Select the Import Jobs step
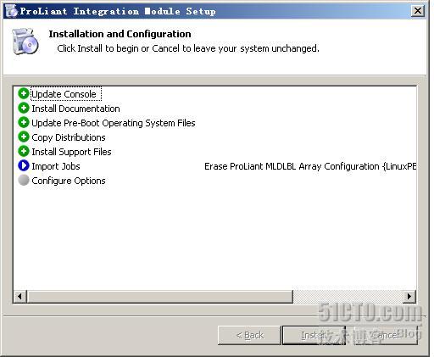The width and height of the screenshot is (434, 357). (56, 166)
